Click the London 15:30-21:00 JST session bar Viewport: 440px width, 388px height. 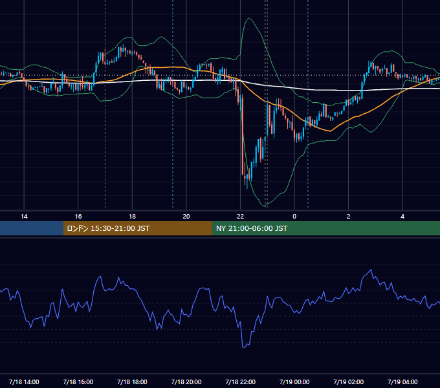pos(137,228)
